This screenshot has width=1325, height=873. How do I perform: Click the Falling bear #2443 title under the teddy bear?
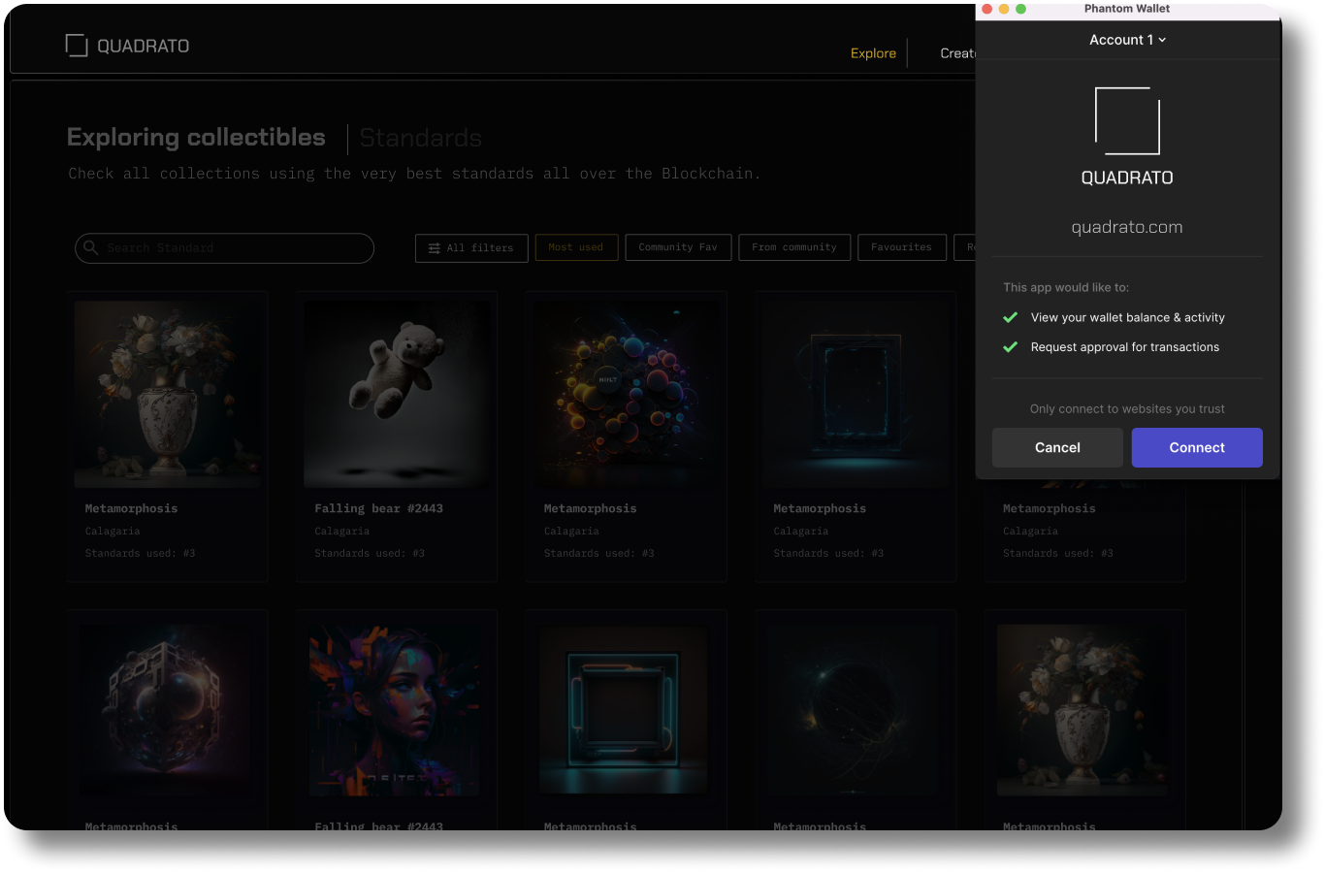(378, 508)
